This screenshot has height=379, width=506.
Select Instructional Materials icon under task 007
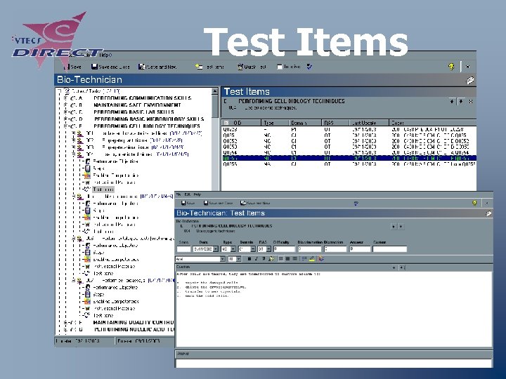point(87,308)
